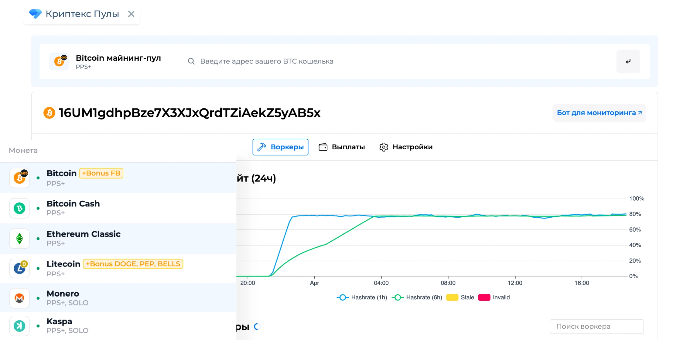Select the Ethereum Classic icon
This screenshot has height=340, width=673.
pos(19,238)
